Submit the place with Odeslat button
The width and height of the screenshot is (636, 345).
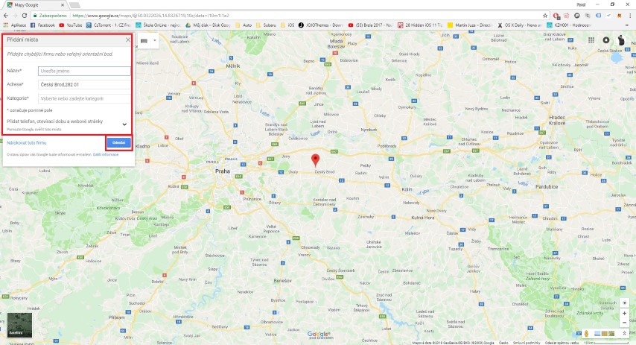(119, 142)
